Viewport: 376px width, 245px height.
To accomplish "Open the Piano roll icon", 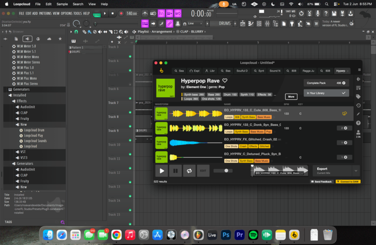I will coord(251,24).
